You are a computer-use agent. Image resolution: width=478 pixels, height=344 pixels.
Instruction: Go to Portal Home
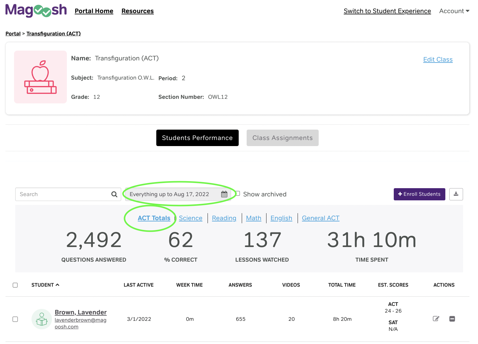click(x=94, y=11)
